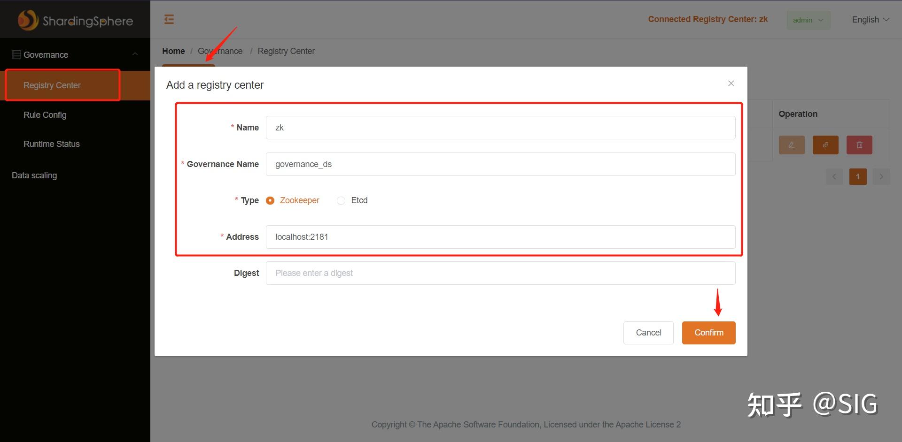The image size is (902, 442).
Task: Click the Apache copyright footer text
Action: (526, 425)
